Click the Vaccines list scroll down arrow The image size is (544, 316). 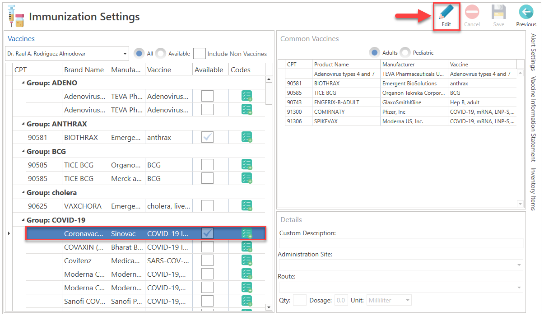(x=269, y=307)
